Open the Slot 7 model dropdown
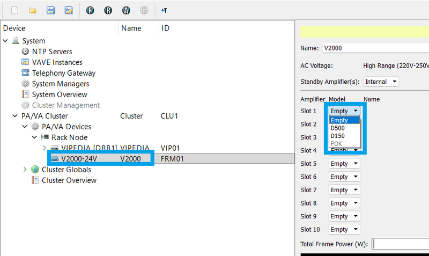 [x=344, y=190]
